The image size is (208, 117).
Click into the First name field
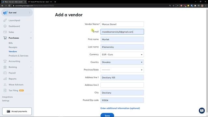point(122,39)
